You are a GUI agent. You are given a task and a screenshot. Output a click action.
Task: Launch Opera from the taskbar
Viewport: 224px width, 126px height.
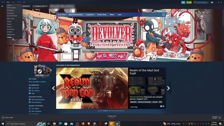pos(100,124)
